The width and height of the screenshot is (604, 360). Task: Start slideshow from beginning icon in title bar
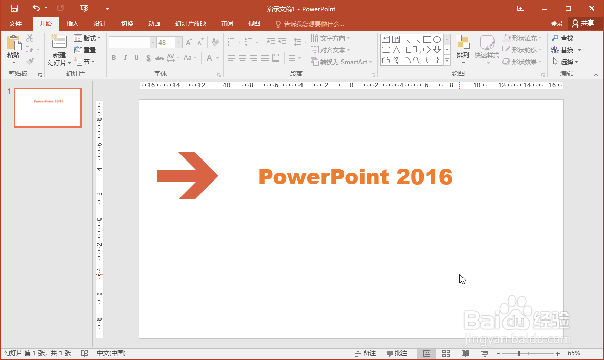point(84,8)
